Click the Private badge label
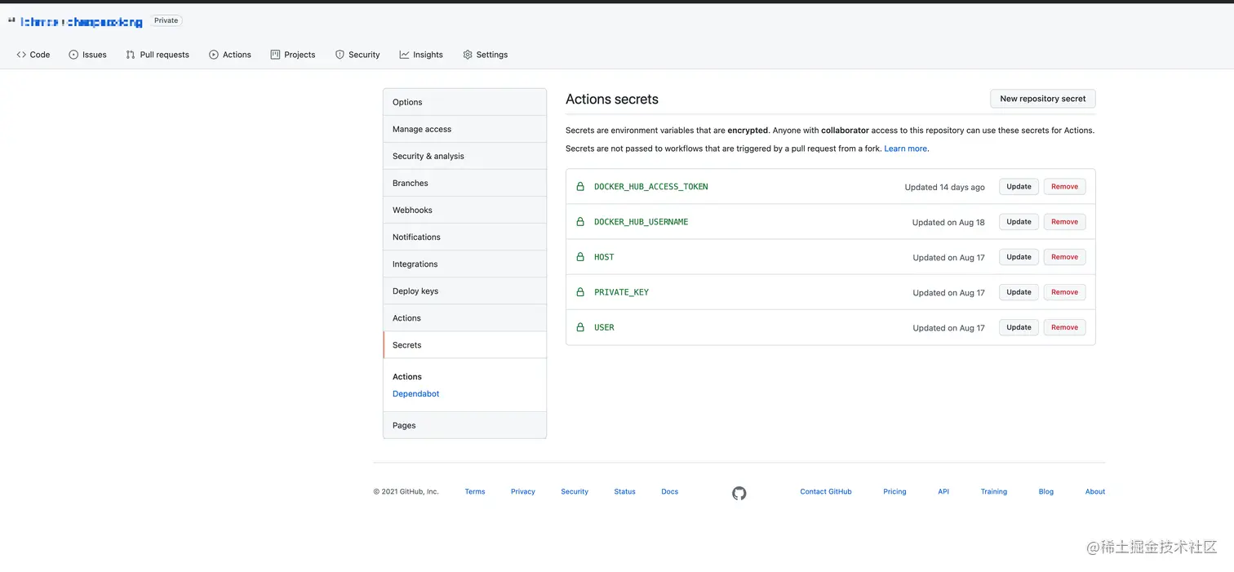The width and height of the screenshot is (1234, 572). coord(166,20)
